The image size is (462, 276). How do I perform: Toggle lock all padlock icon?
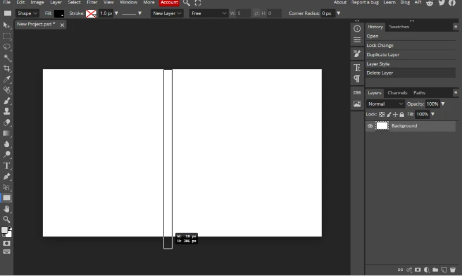coord(401,114)
